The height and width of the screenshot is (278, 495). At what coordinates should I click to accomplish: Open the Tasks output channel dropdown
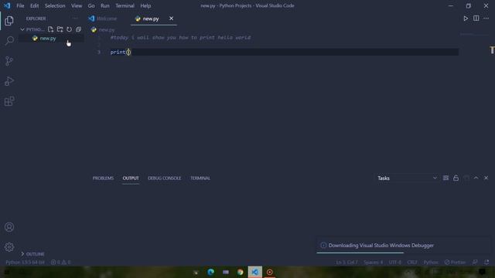point(408,178)
